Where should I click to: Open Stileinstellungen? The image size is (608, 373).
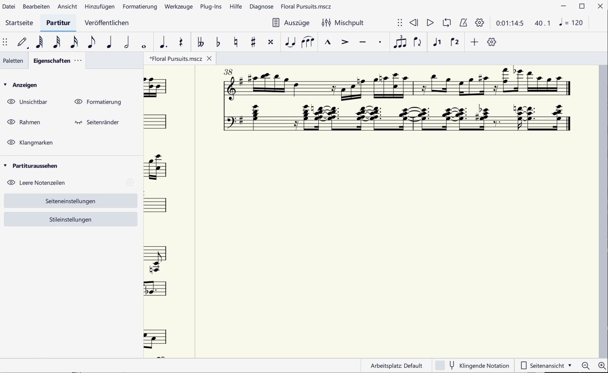(x=70, y=220)
